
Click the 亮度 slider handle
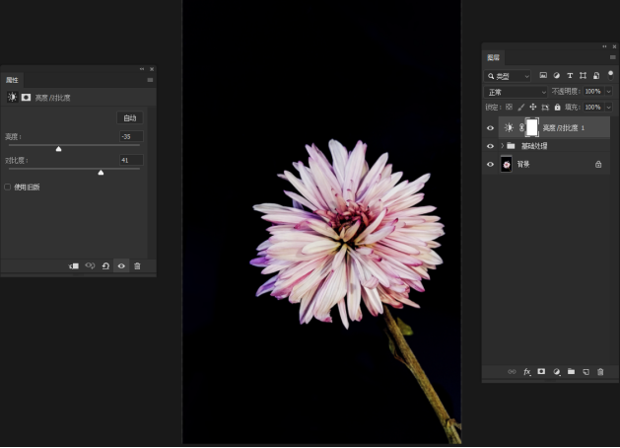tap(58, 149)
